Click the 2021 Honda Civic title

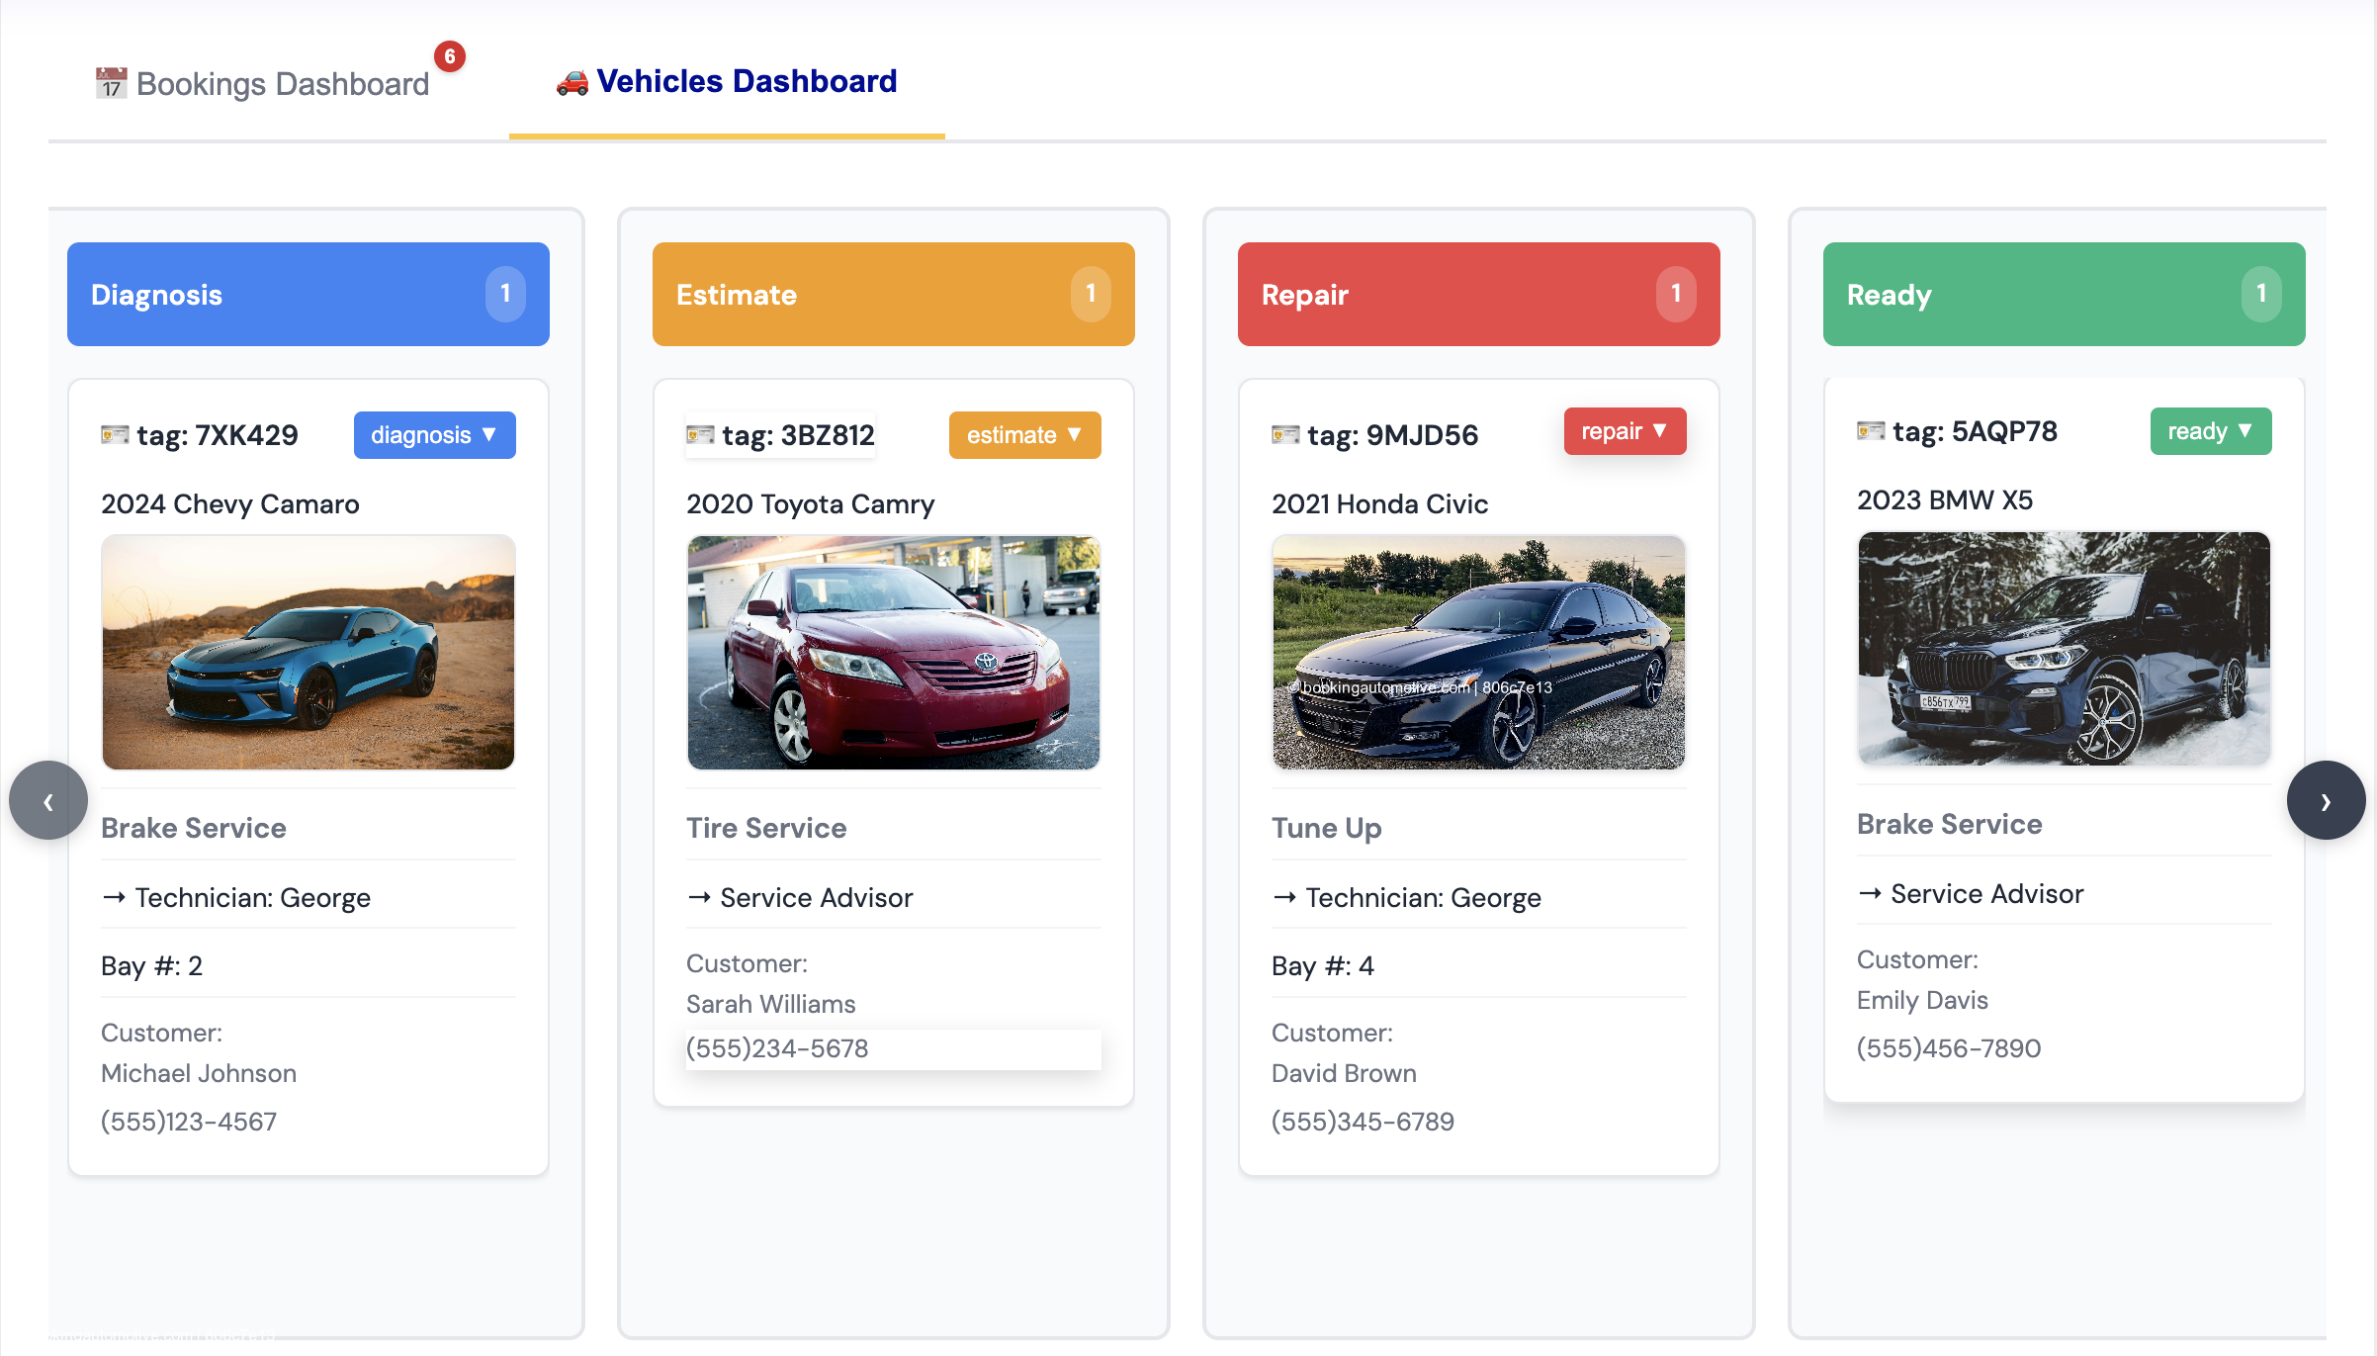click(1380, 504)
